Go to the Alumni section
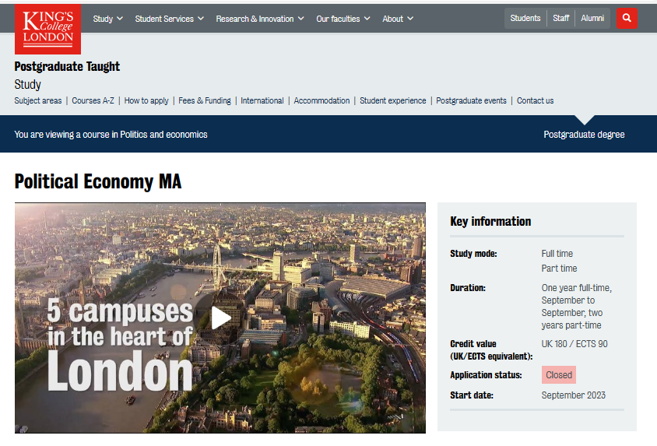 point(592,19)
